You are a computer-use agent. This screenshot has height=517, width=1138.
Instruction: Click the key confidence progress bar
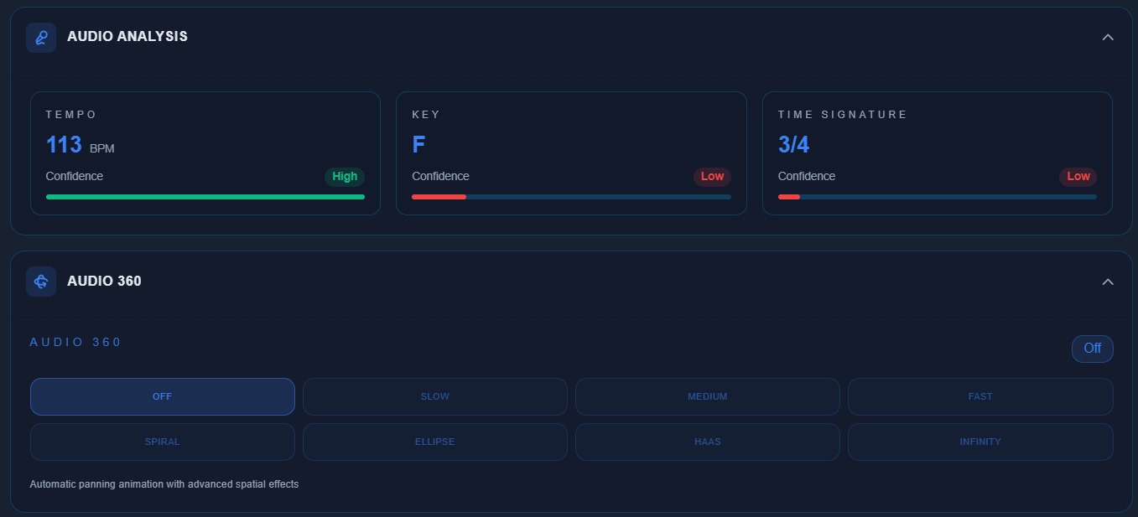click(x=571, y=197)
